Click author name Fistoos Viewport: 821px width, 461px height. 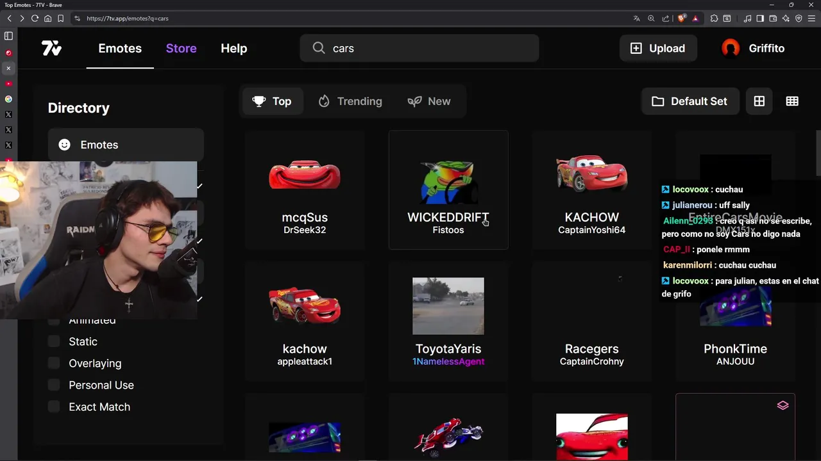pyautogui.click(x=448, y=230)
